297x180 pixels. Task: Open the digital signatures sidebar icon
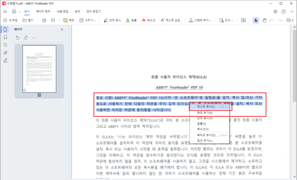[x=5, y=61]
